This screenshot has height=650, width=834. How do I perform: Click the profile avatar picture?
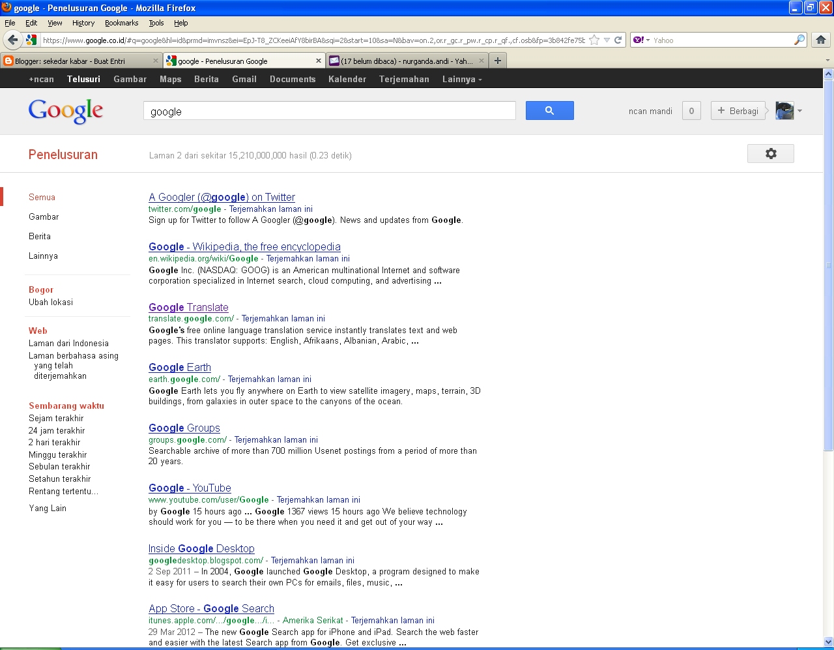tap(784, 111)
